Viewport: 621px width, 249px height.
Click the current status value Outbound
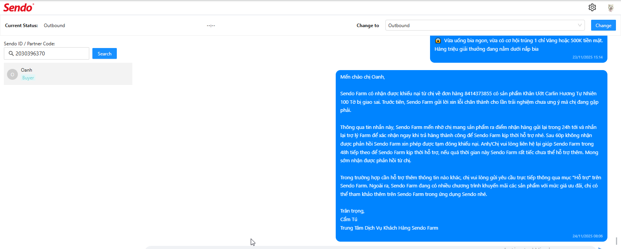coord(54,26)
